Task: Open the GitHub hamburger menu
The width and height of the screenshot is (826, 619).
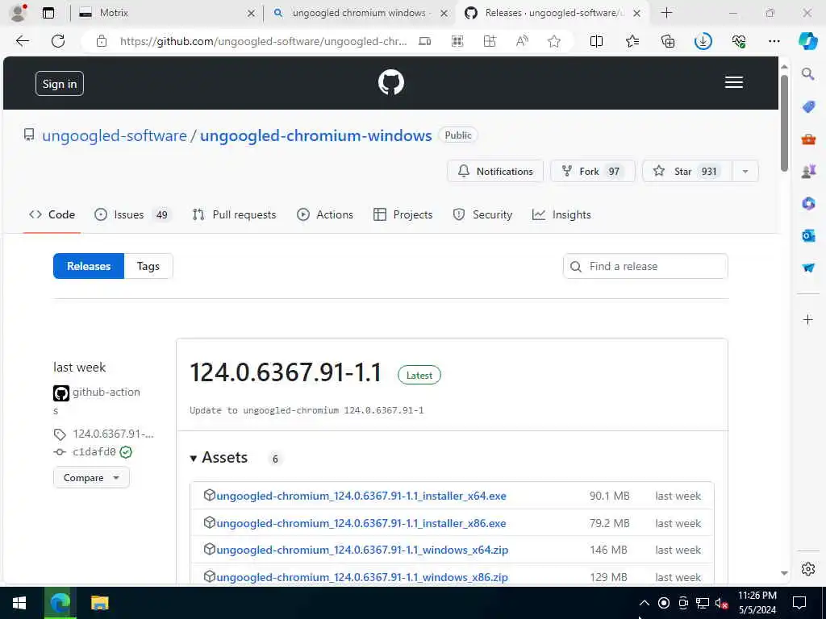Action: pos(733,82)
